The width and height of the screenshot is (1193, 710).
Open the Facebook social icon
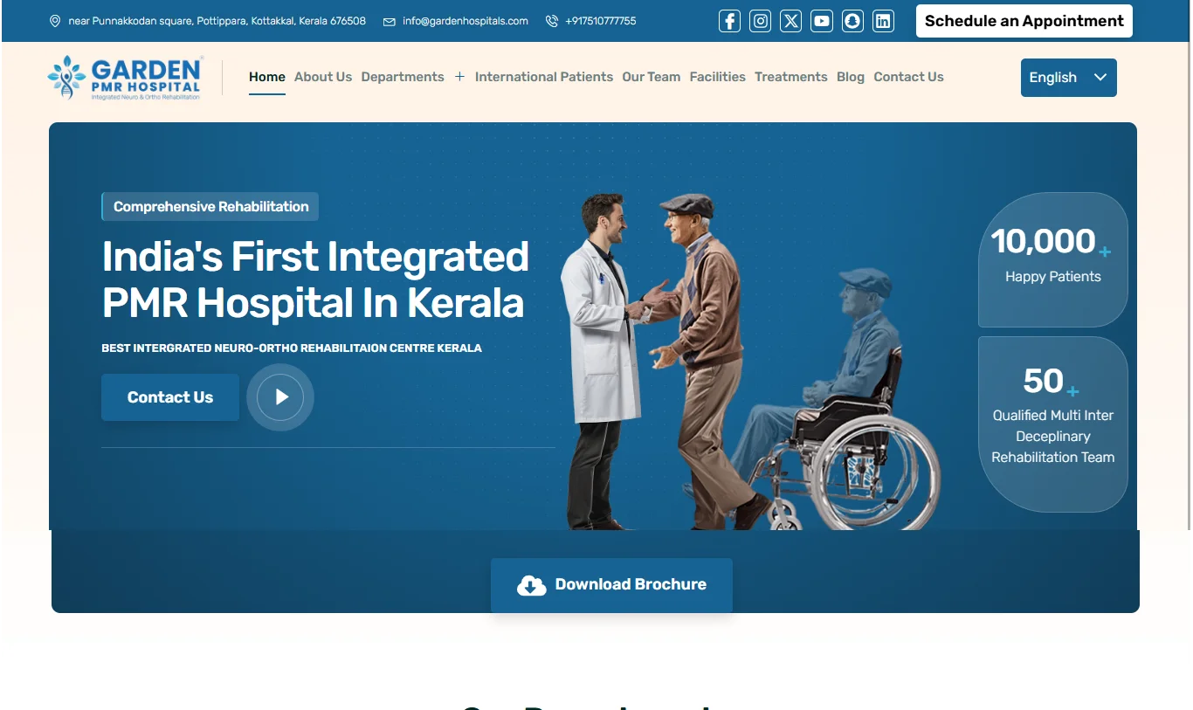pos(730,21)
